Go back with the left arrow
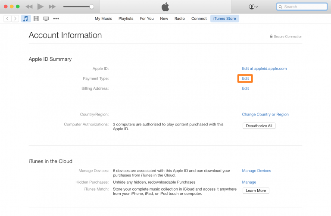The image size is (331, 216). (7, 19)
